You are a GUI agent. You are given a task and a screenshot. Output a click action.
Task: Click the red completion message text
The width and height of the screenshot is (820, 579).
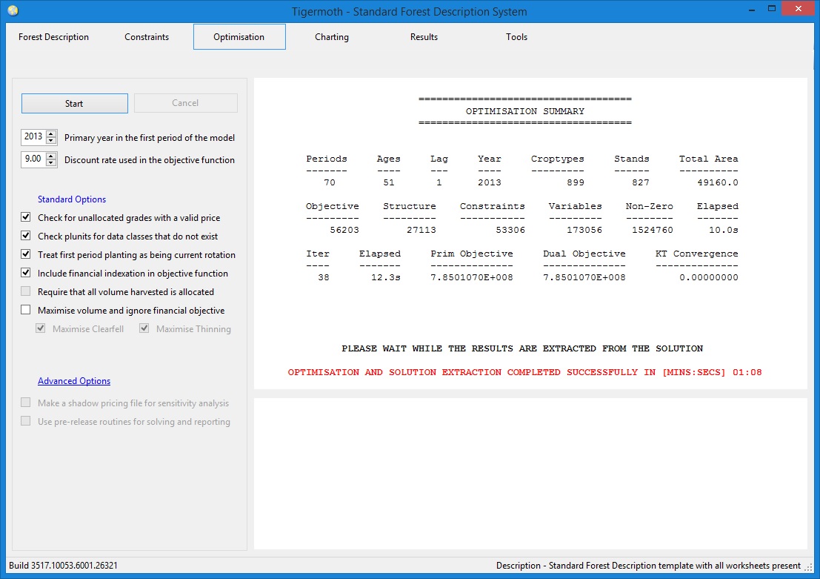524,372
